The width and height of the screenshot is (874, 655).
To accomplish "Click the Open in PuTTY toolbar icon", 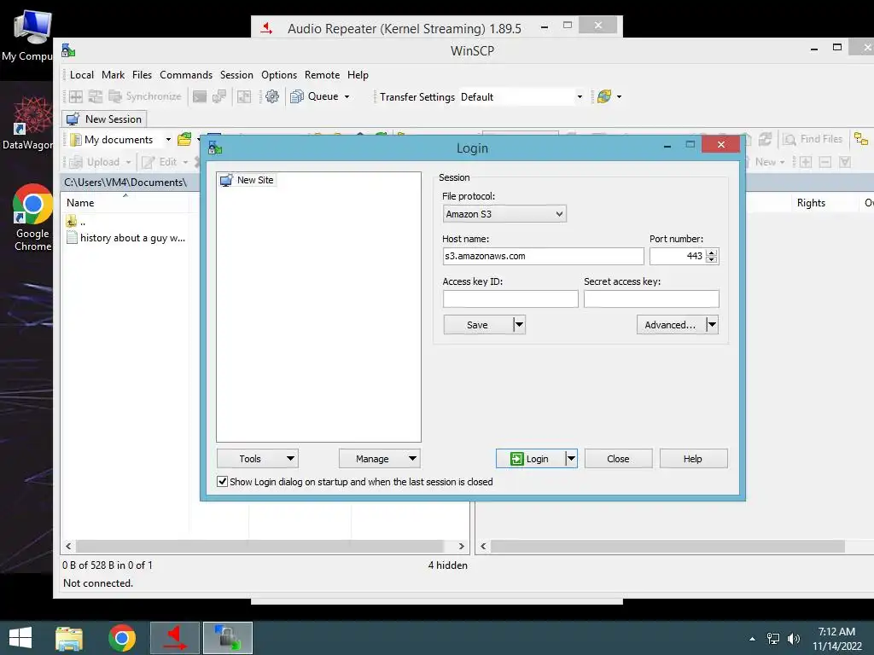I will click(219, 96).
